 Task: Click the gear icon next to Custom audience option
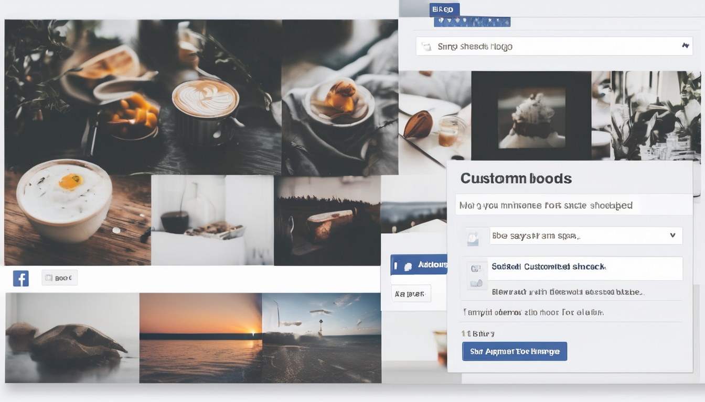tap(476, 269)
